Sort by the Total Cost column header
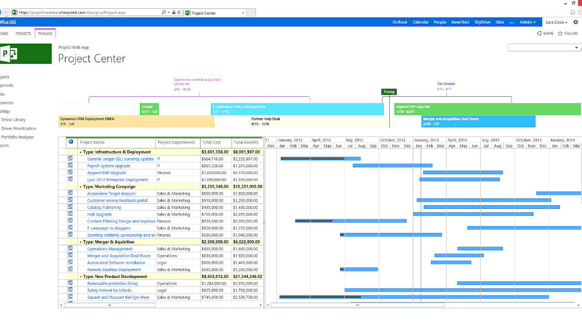 [216, 142]
